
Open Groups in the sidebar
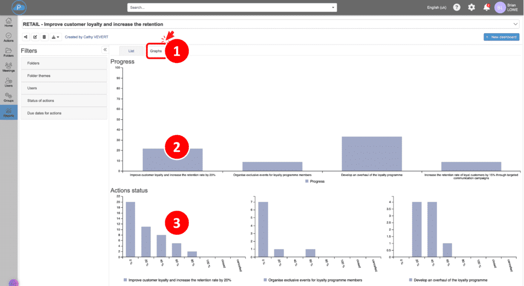[x=9, y=97]
